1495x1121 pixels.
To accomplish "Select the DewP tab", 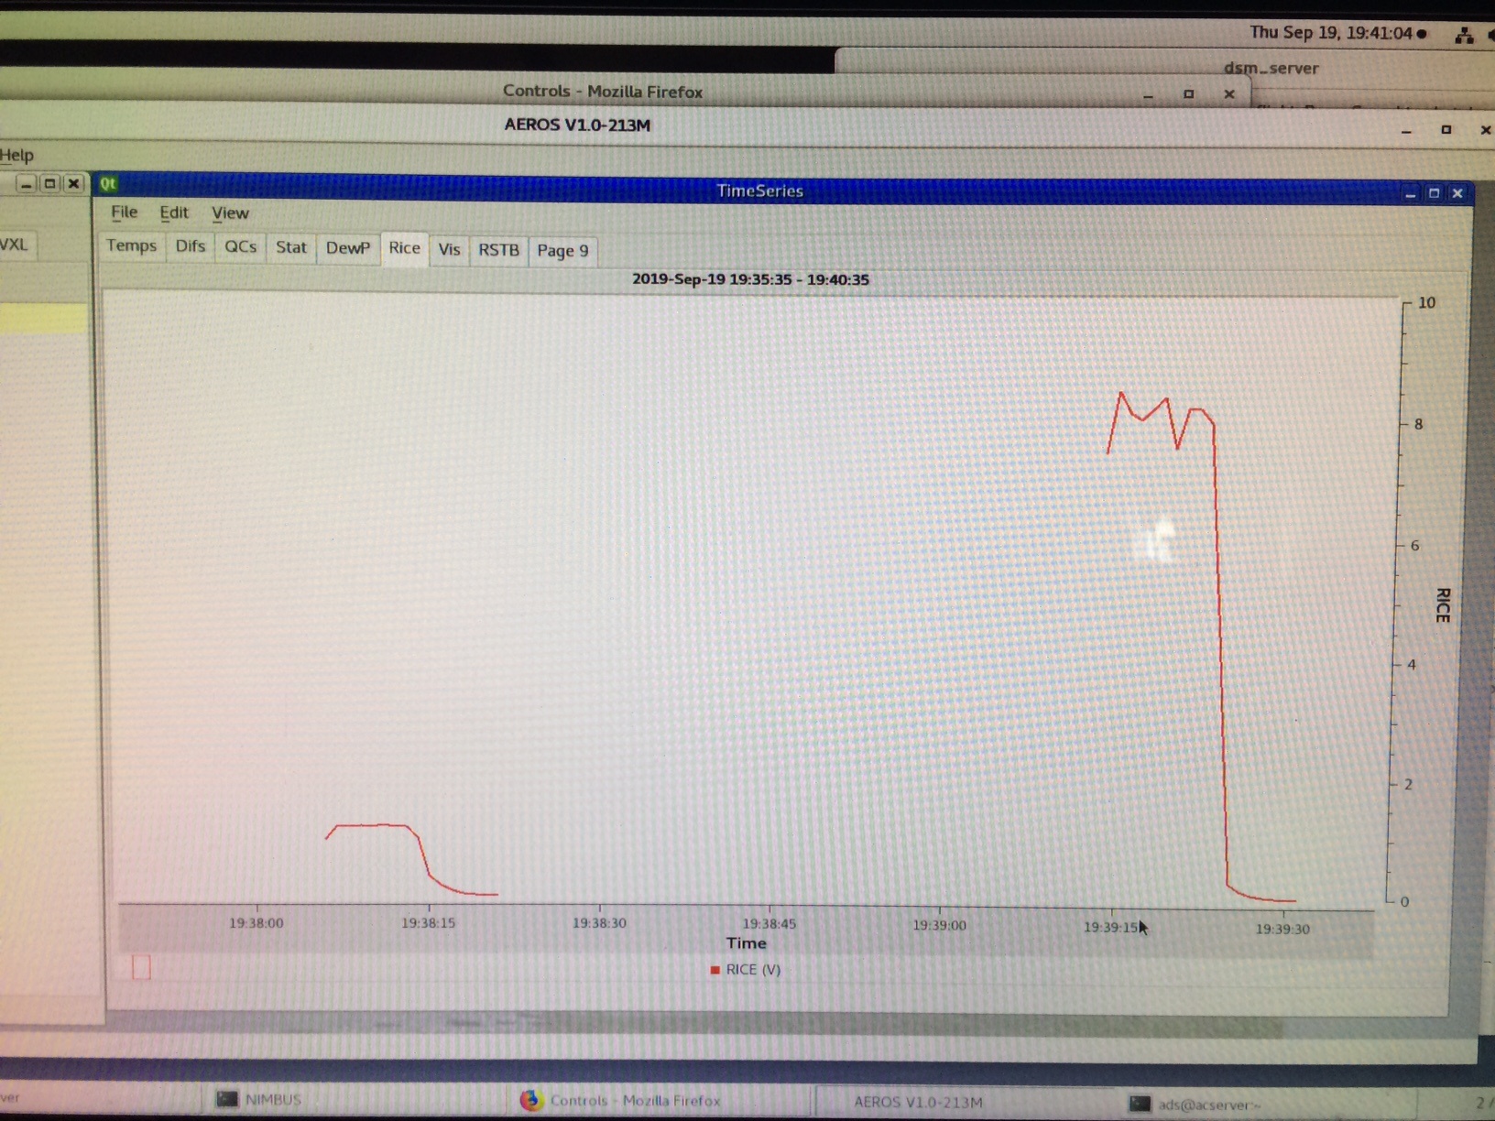I will tap(347, 248).
